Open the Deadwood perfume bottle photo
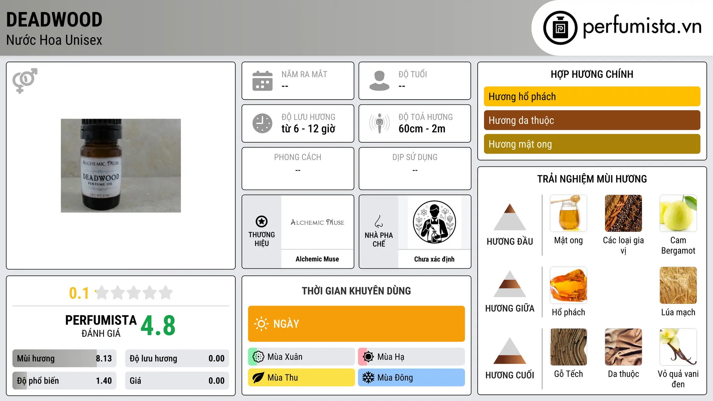Viewport: 713px width, 401px height. click(x=121, y=166)
